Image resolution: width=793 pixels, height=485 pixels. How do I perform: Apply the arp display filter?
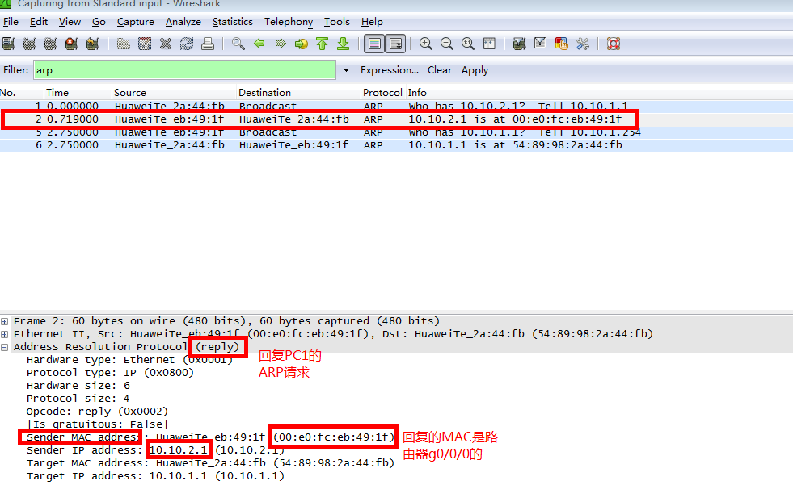point(475,70)
